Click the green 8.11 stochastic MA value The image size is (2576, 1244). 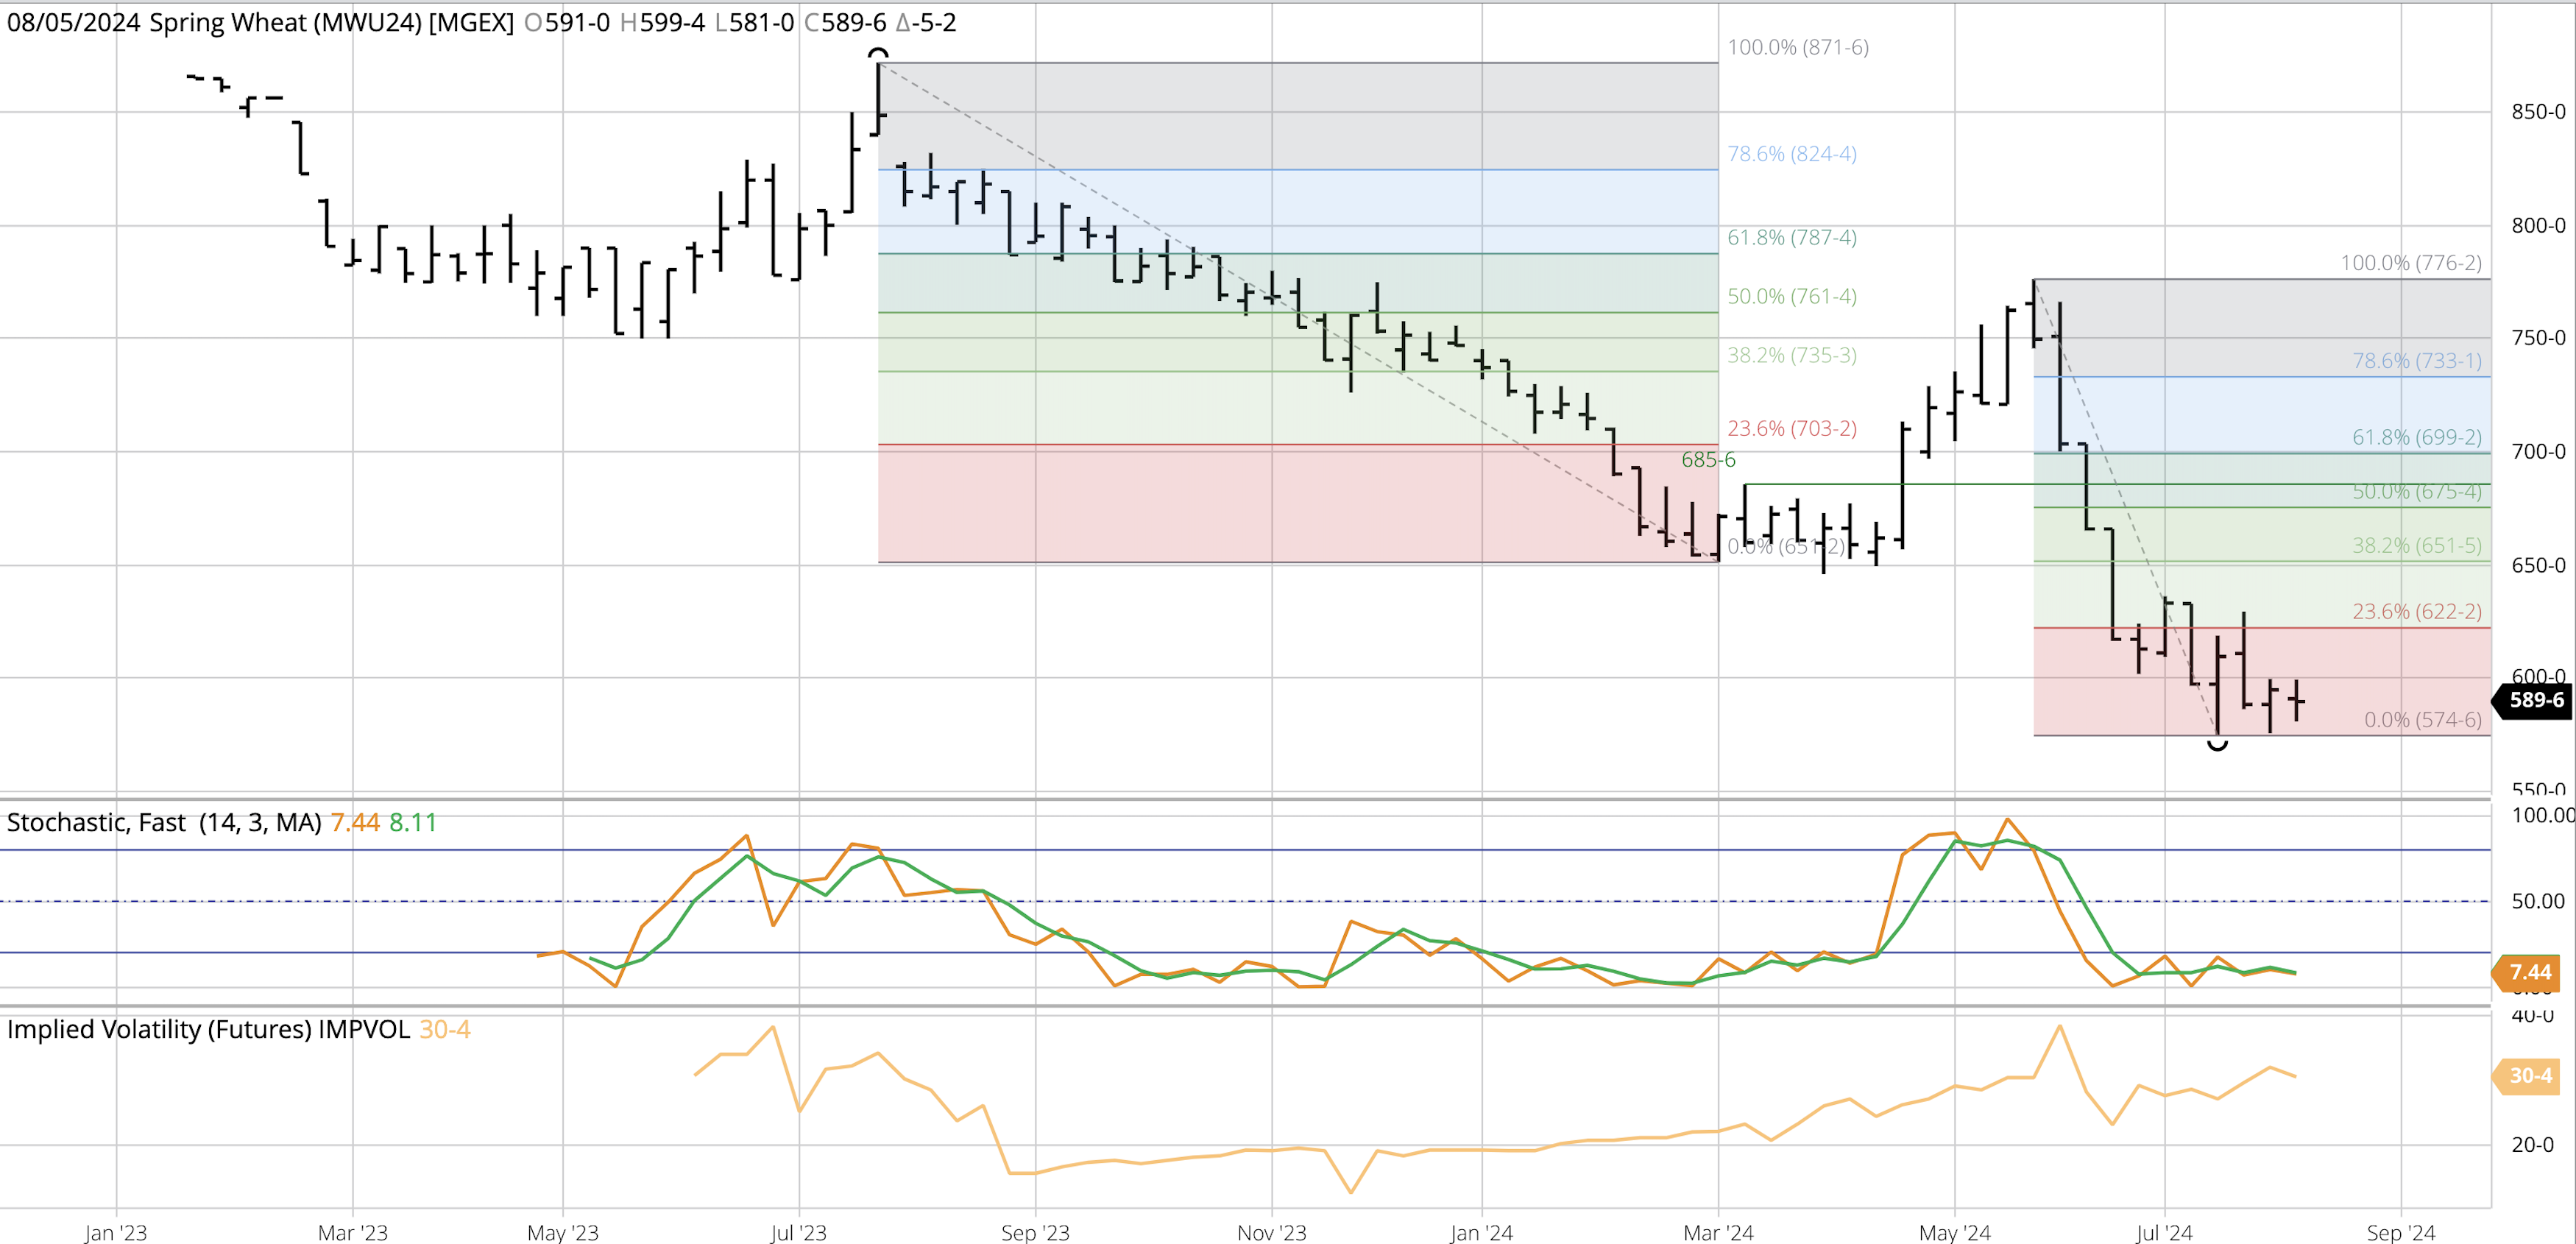[412, 822]
